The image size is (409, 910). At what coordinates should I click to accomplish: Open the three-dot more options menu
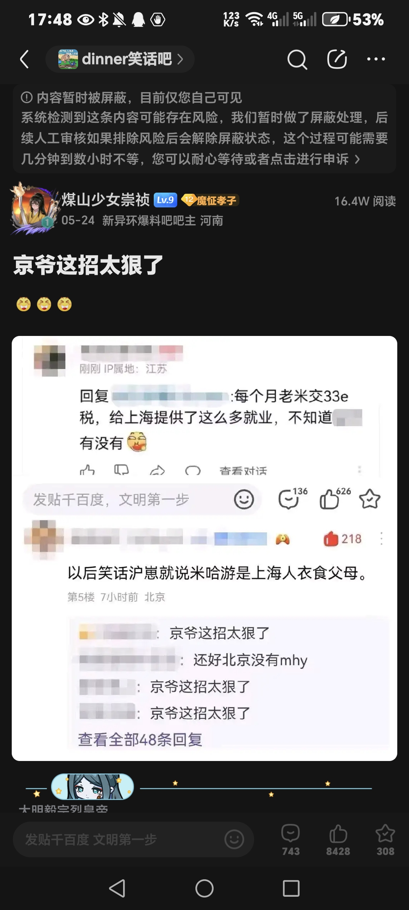[x=376, y=59]
